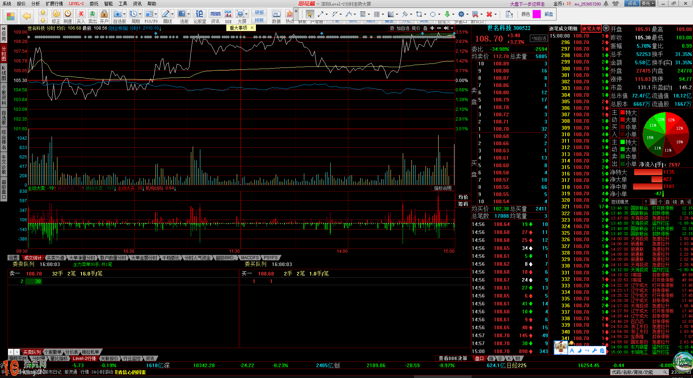The image size is (693, 378).
Task: Click the 指标说明 label
Action: 443,188
